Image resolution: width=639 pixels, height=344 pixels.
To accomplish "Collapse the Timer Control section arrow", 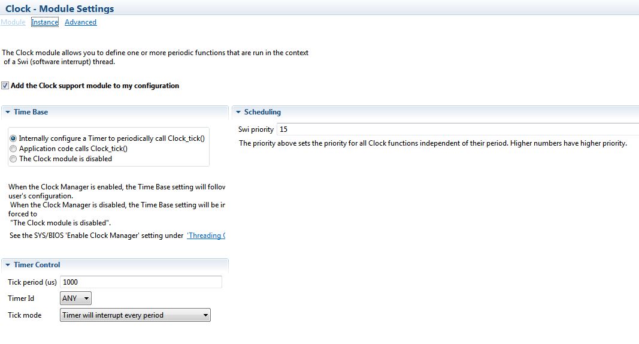I will (7, 265).
